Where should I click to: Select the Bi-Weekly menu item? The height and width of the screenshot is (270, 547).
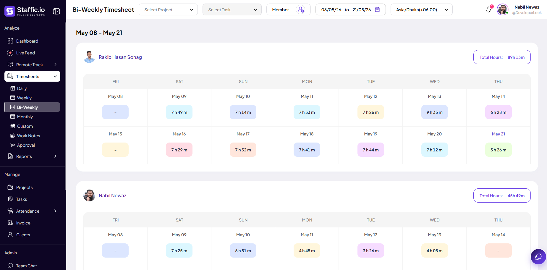pos(33,107)
